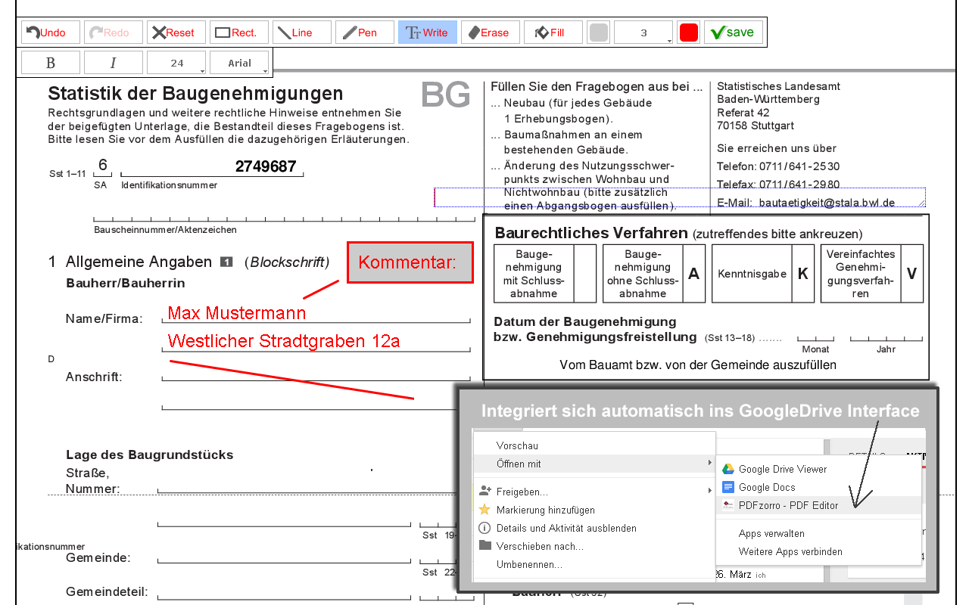Reset all edits on the PDF
Viewport: 969px width, 605px height.
[x=176, y=32]
